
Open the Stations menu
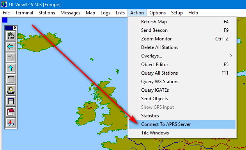(47, 13)
